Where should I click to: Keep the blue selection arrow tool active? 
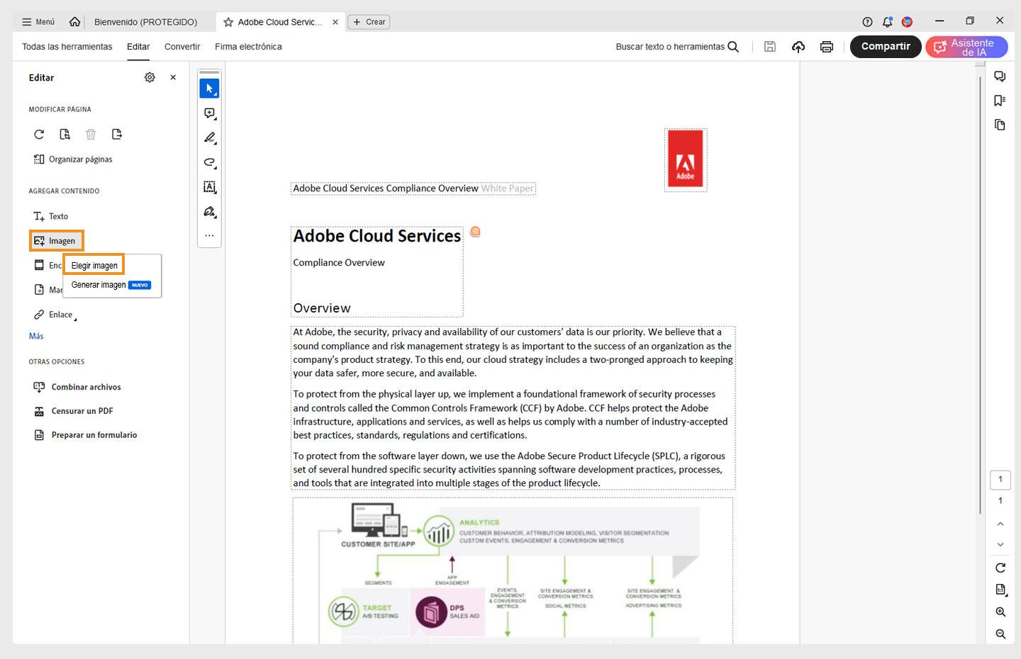209,88
